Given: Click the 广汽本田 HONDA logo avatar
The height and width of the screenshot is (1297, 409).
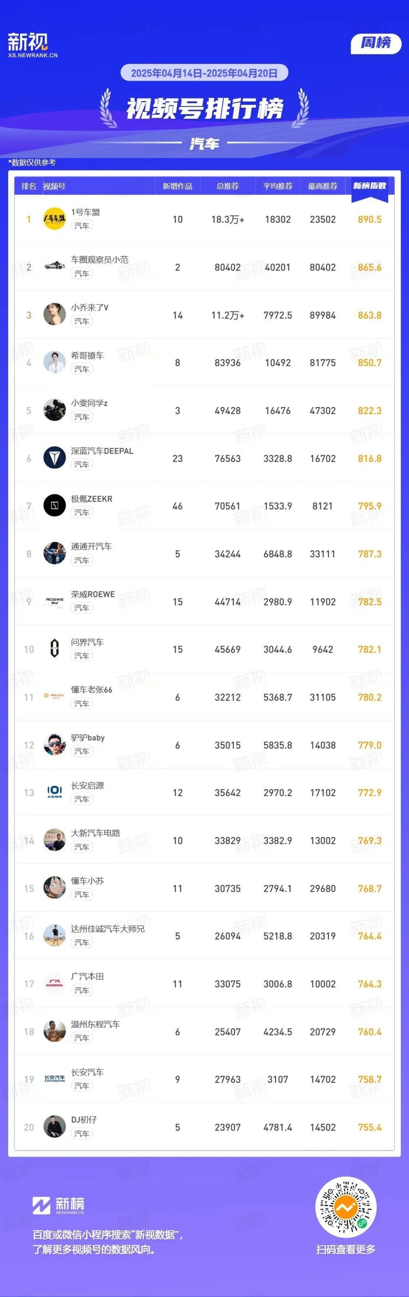Looking at the screenshot, I should coord(55,983).
